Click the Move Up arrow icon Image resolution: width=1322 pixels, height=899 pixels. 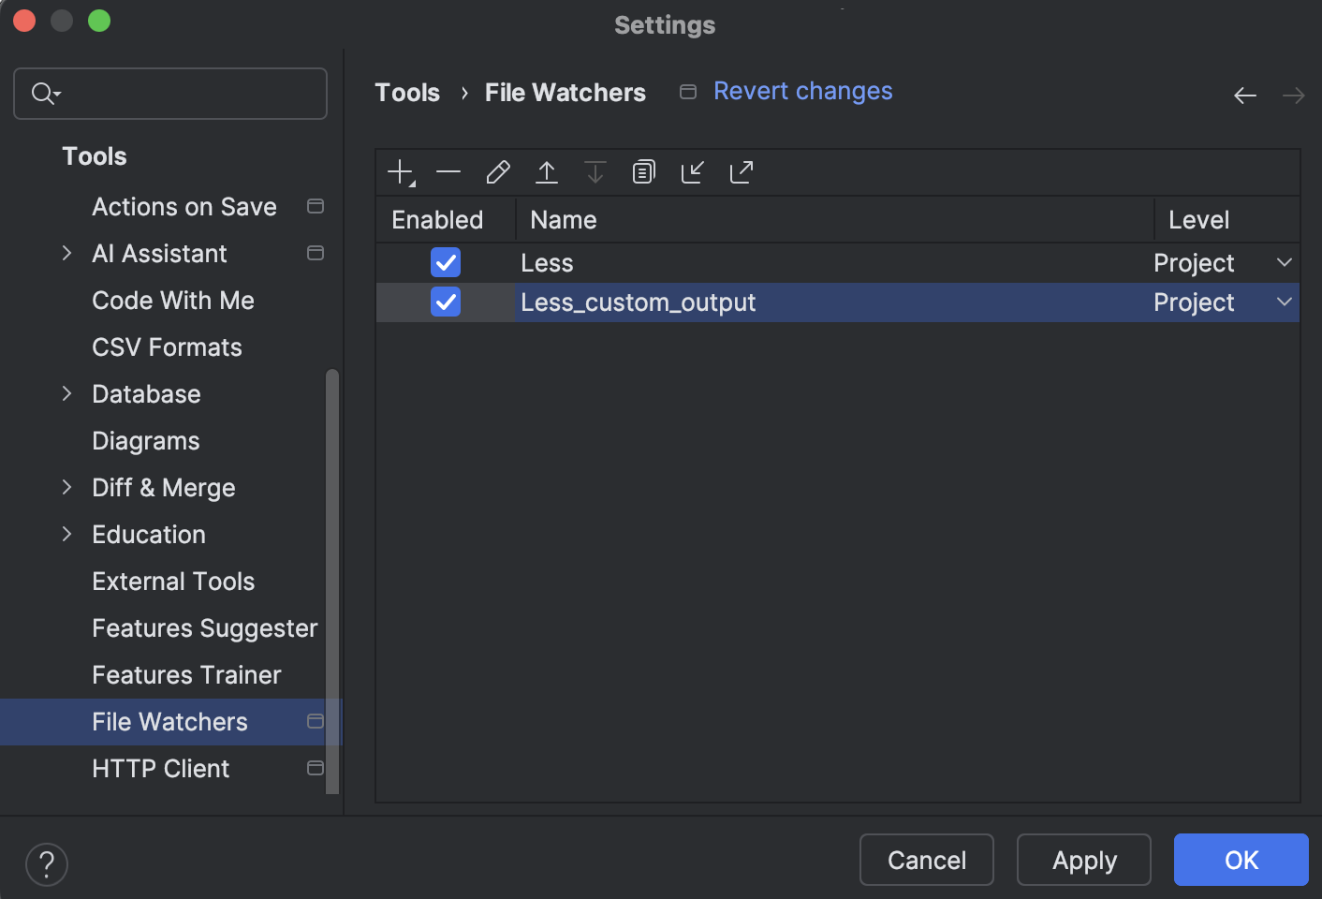click(x=546, y=171)
